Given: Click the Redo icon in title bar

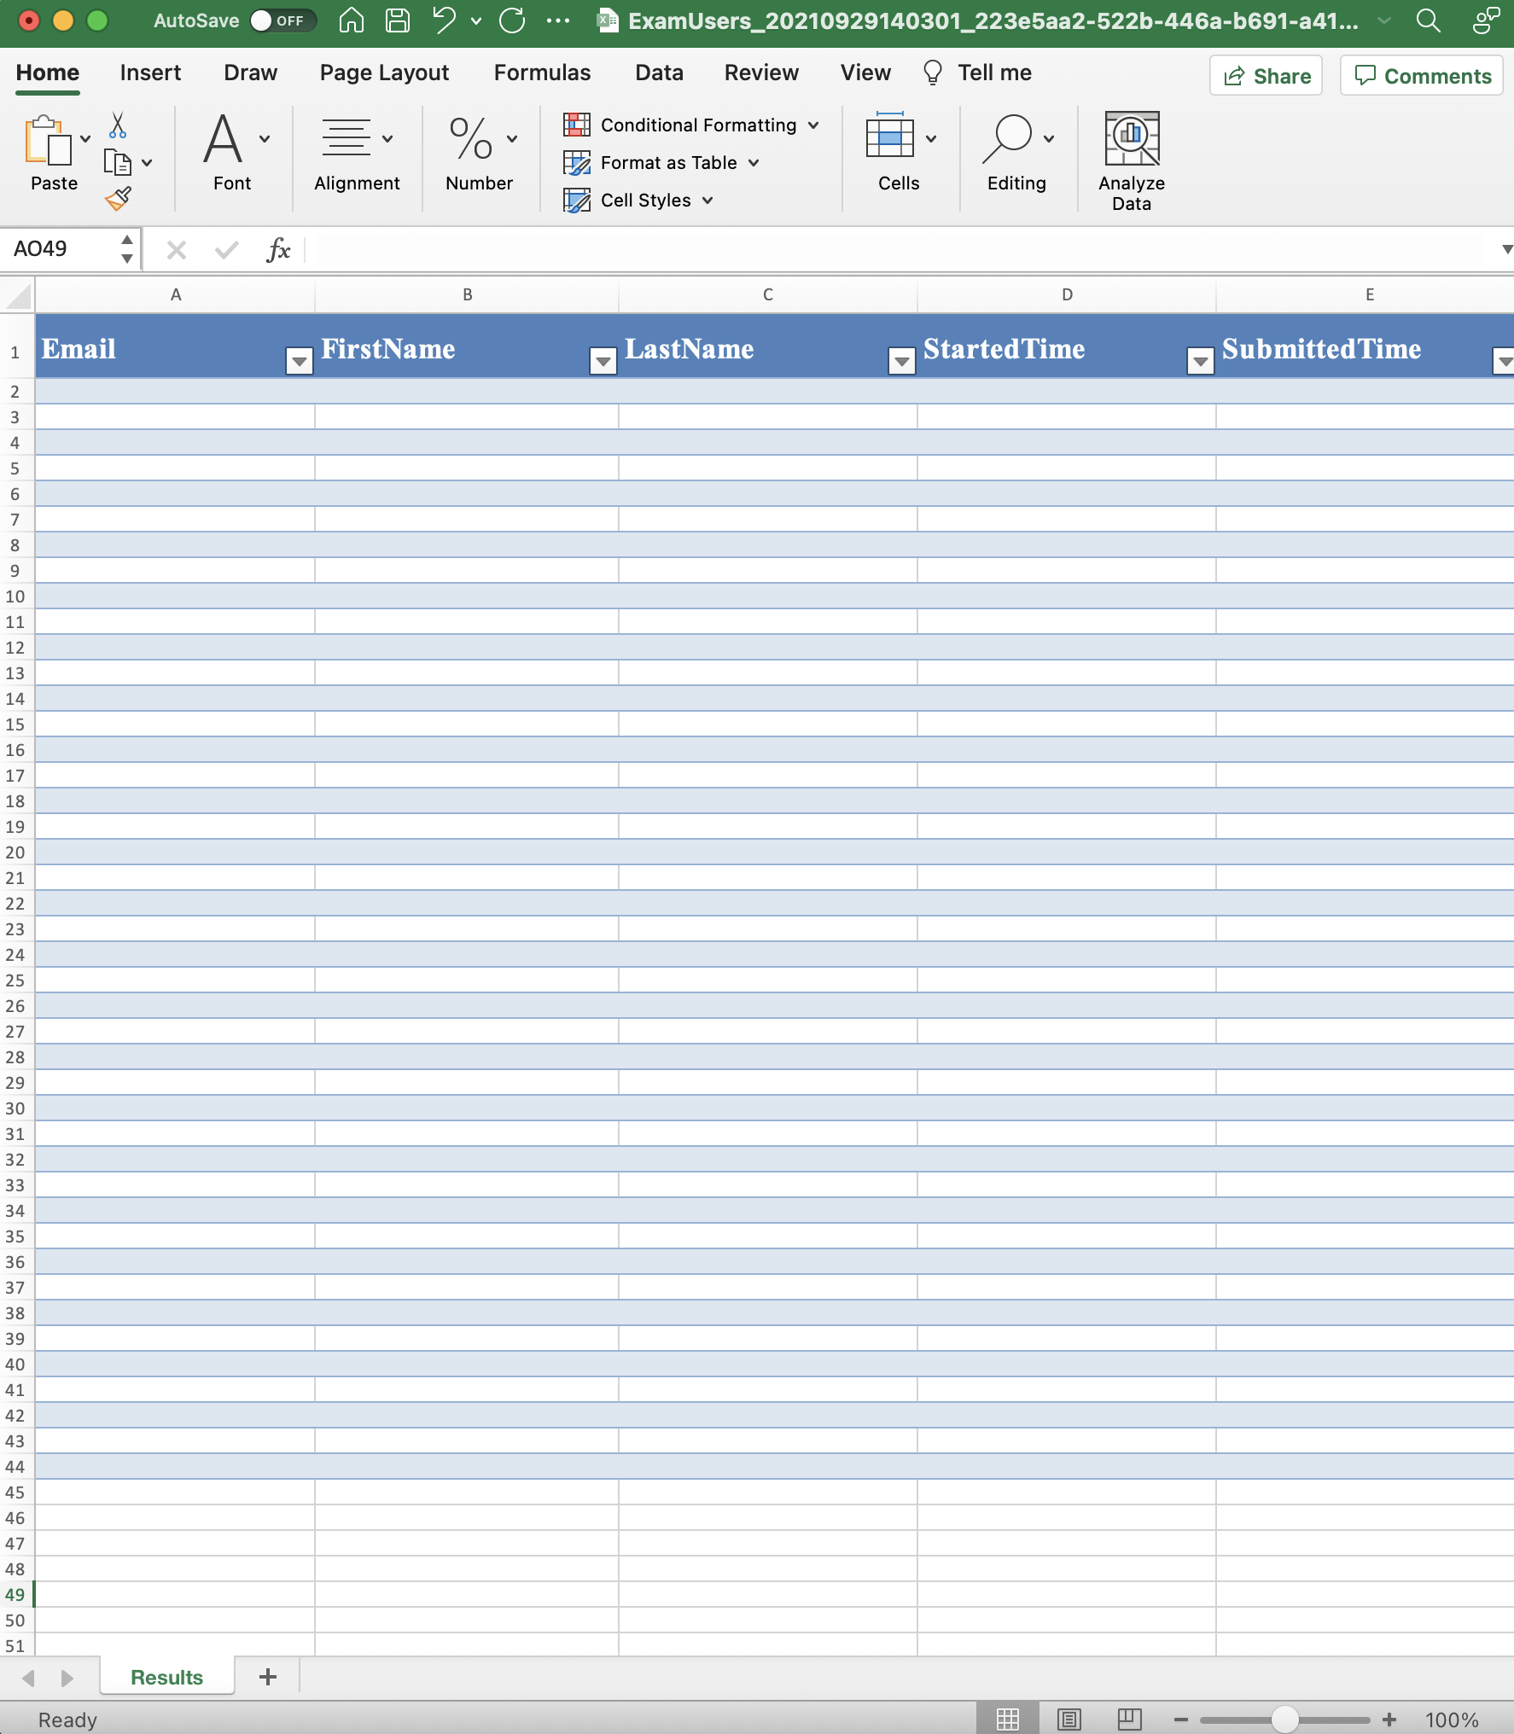Looking at the screenshot, I should click(512, 20).
